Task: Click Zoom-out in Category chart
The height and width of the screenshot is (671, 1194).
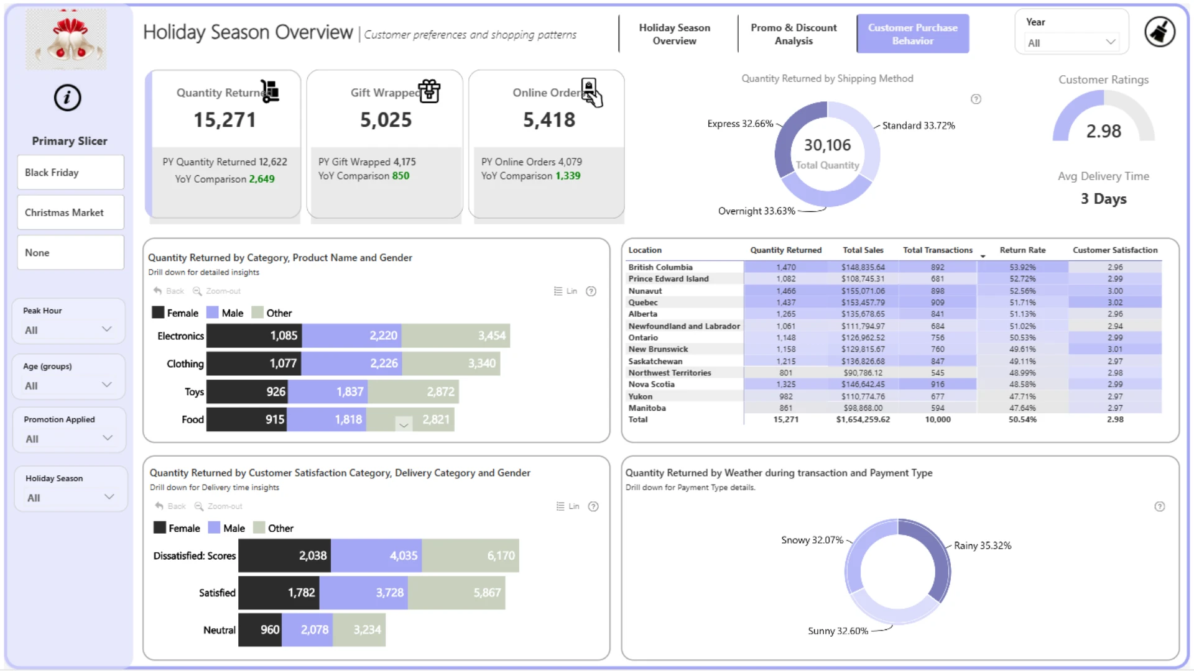Action: (216, 291)
